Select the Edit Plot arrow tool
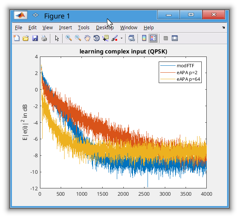Screen dimensions: 239x218 tap(57, 38)
